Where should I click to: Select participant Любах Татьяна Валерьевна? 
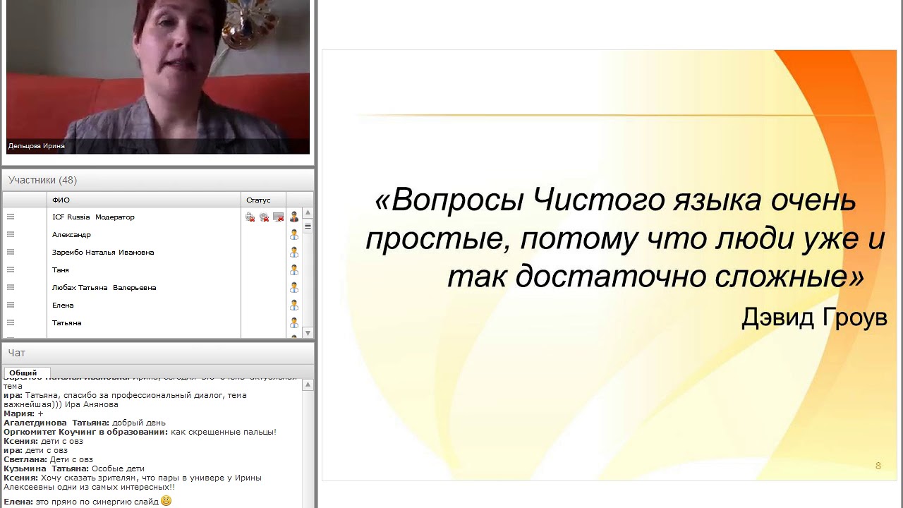(x=104, y=287)
